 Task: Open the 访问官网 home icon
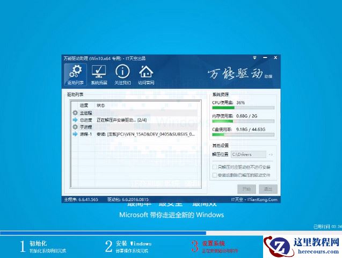pyautogui.click(x=146, y=75)
